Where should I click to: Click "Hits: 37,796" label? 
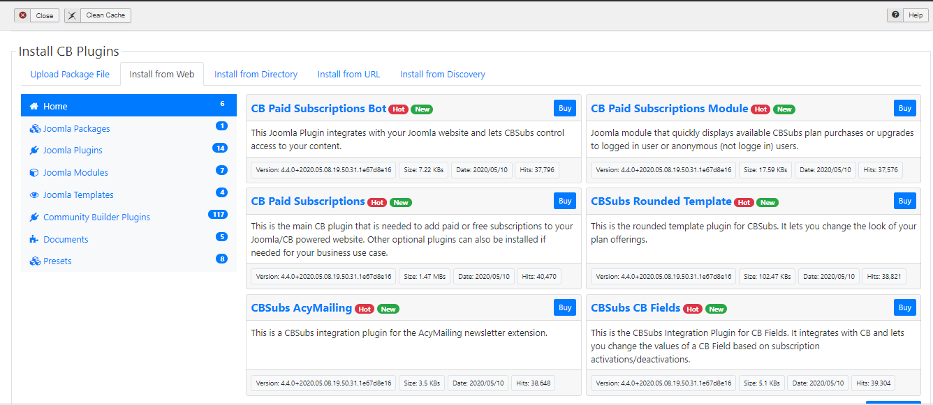(x=536, y=169)
